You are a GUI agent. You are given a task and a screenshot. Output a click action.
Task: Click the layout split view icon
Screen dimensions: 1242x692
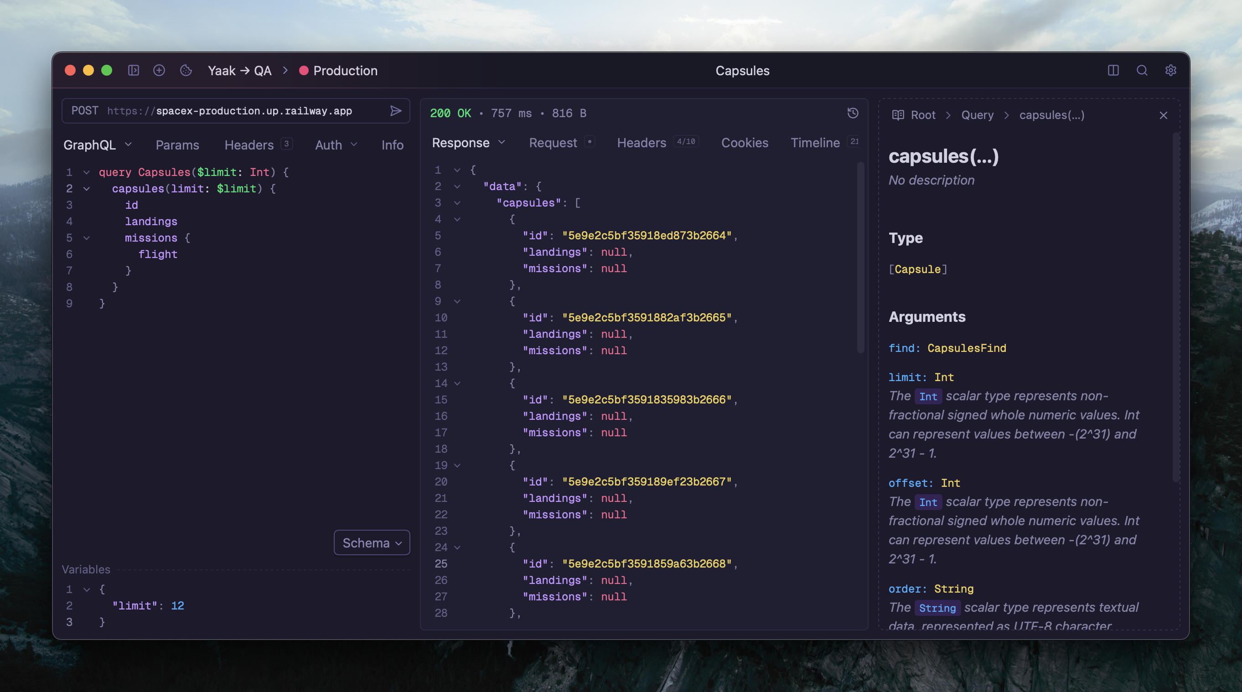click(x=1113, y=70)
